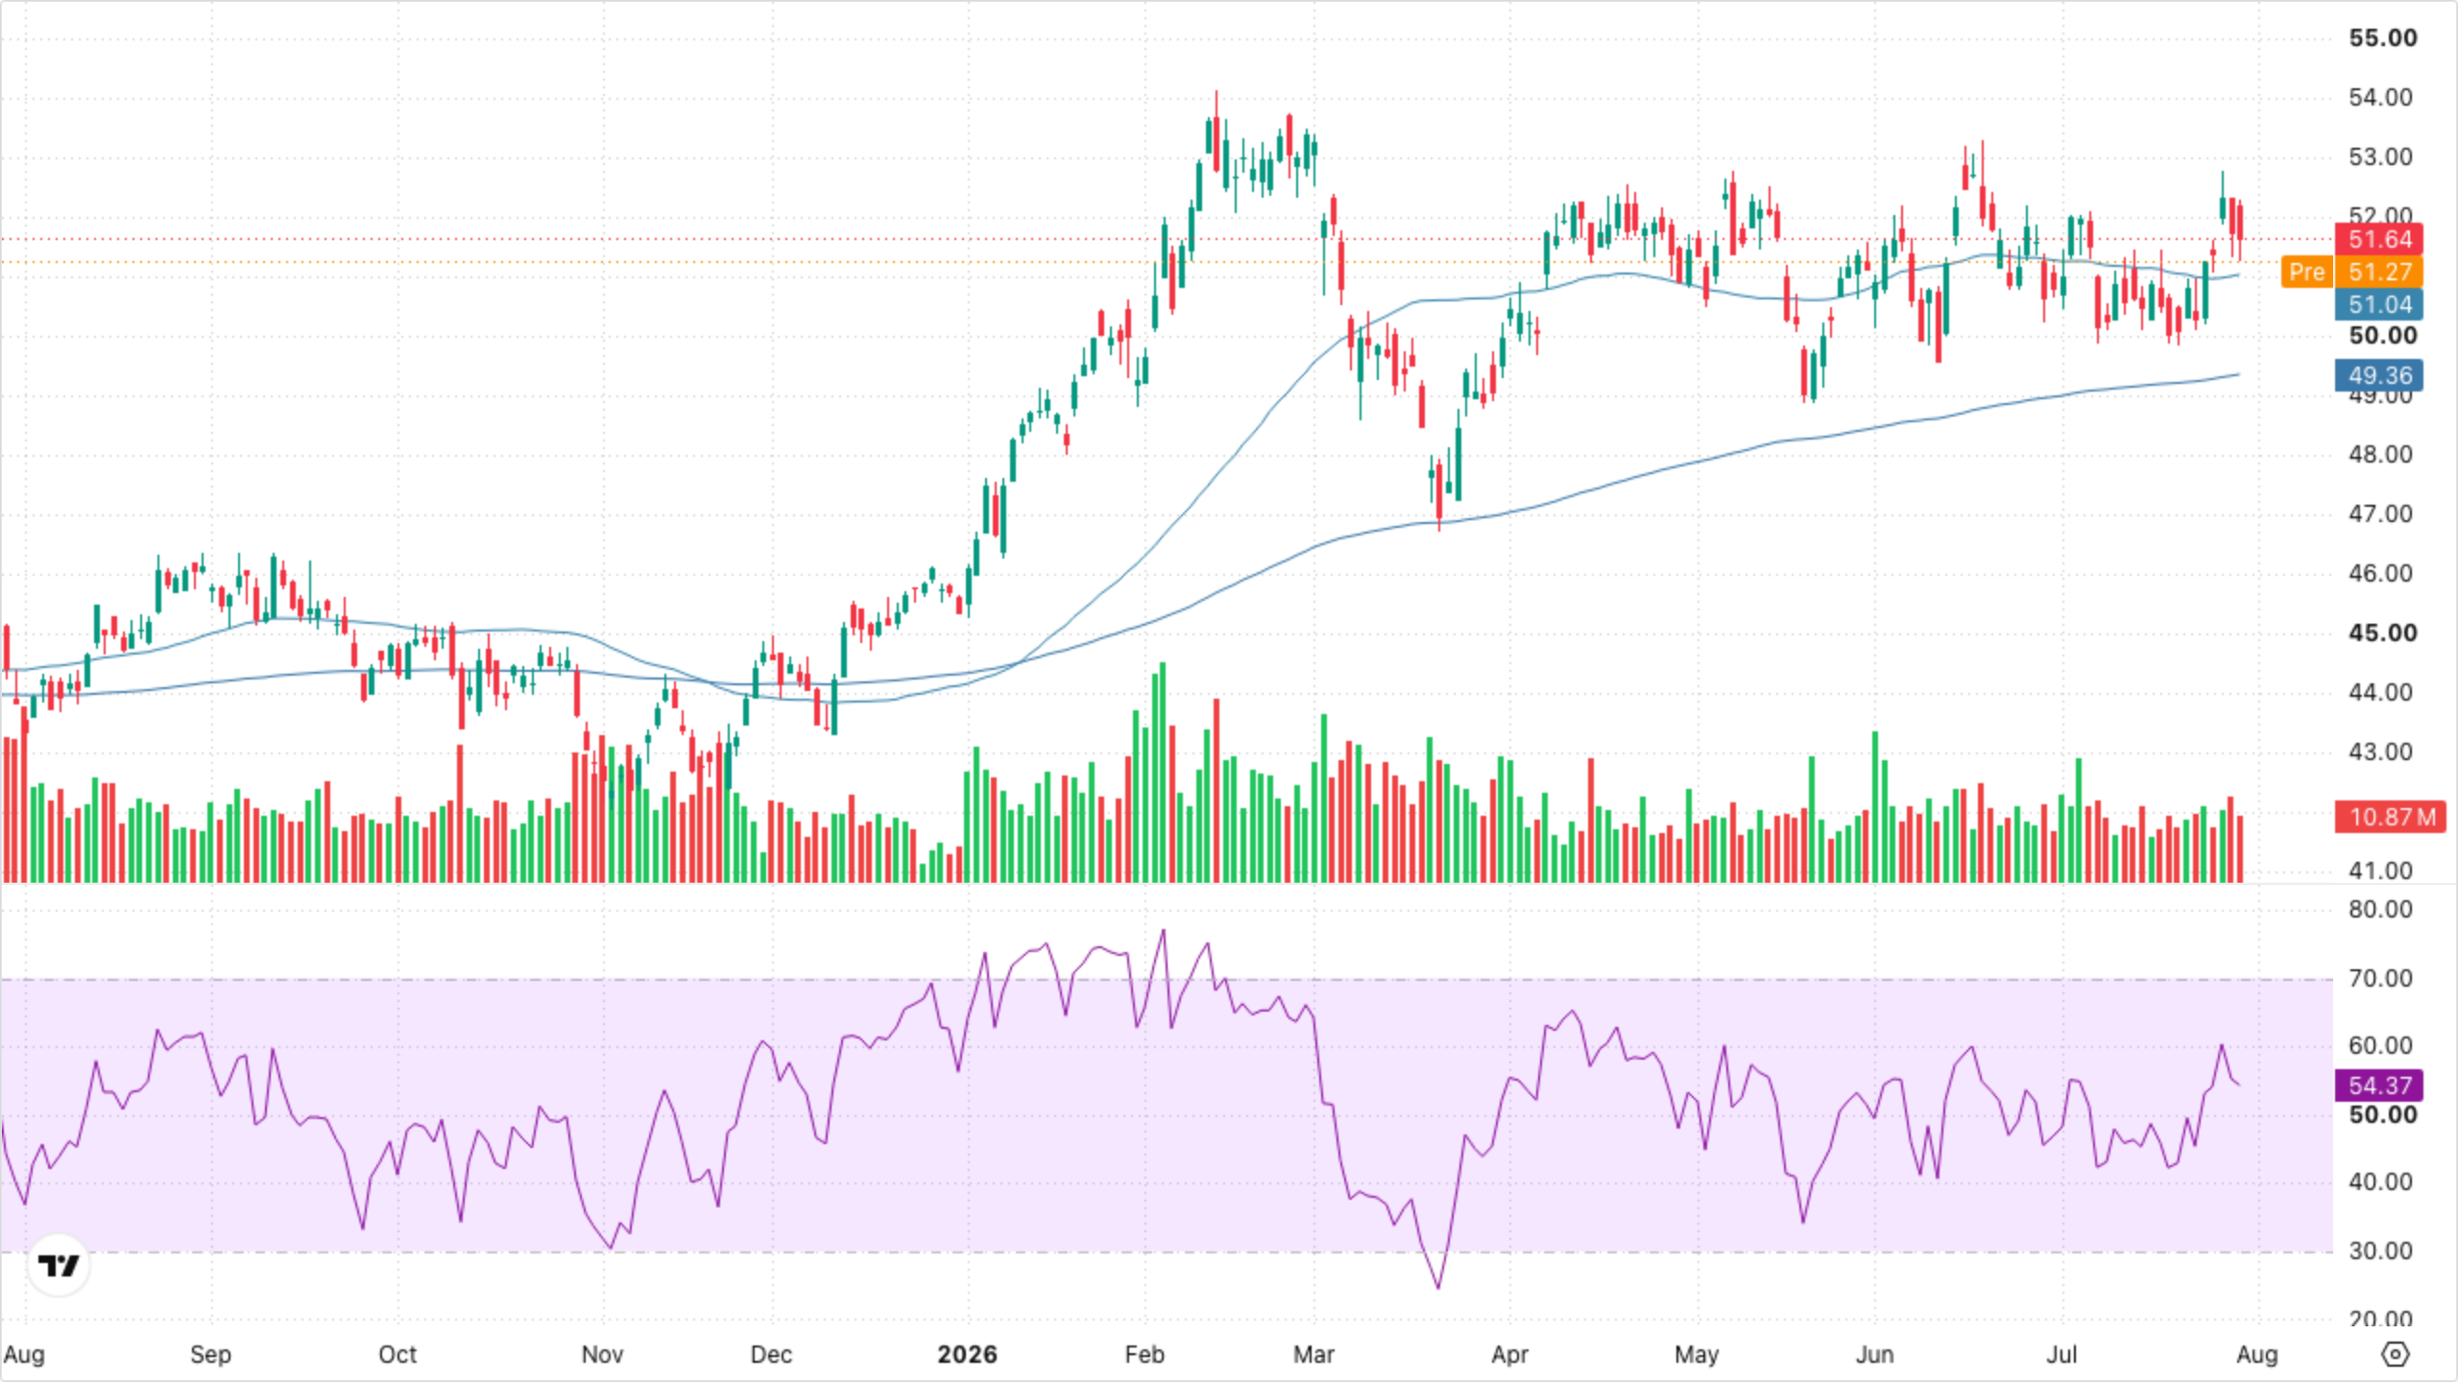Click the 55.00 price scale level
The image size is (2458, 1382).
[2383, 37]
